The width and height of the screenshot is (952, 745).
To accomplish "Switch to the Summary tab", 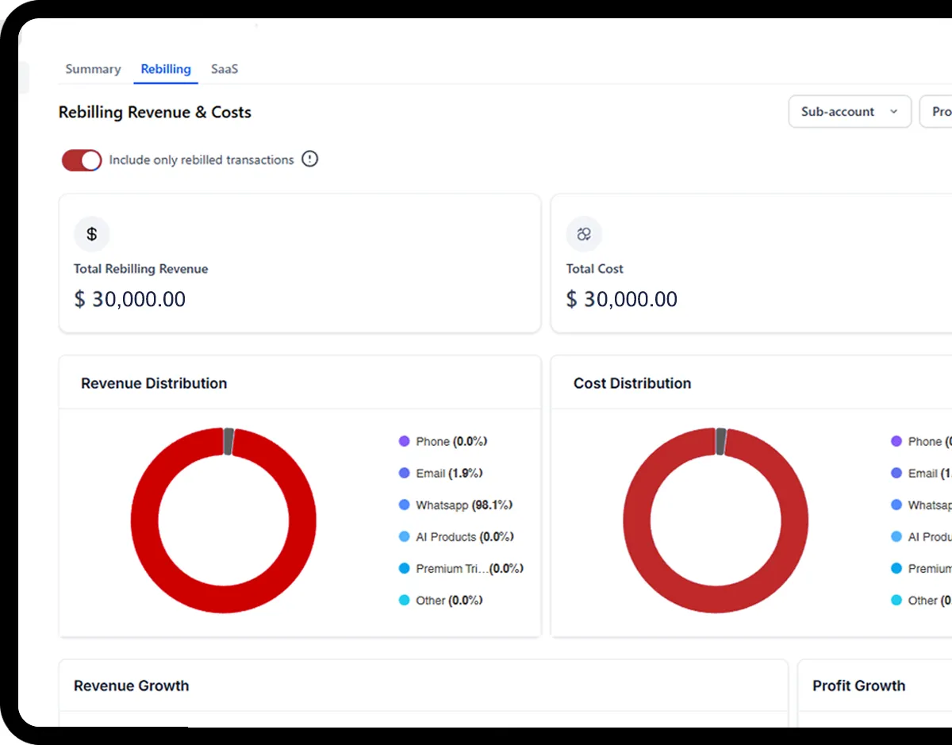I will [93, 69].
